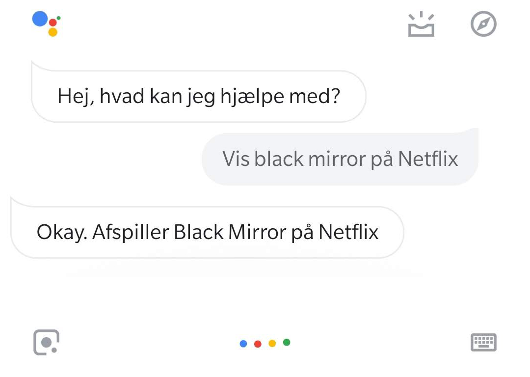Tap the green listening dot at bottom

click(x=287, y=343)
